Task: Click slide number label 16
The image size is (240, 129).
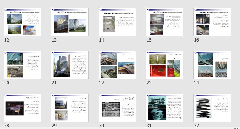Action: coord(196,40)
